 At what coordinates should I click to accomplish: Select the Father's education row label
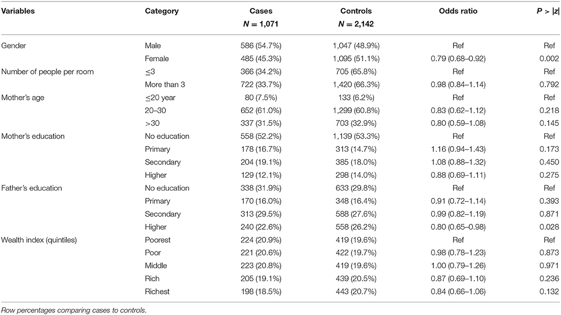tap(31, 188)
